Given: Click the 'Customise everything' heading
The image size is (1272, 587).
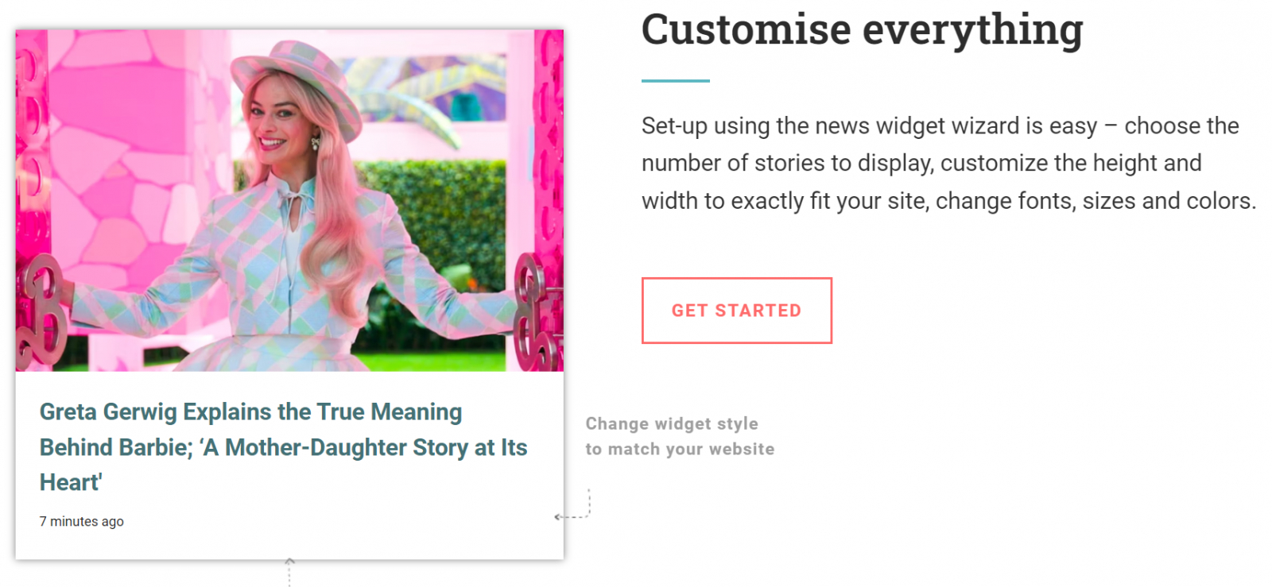Looking at the screenshot, I should tap(862, 30).
